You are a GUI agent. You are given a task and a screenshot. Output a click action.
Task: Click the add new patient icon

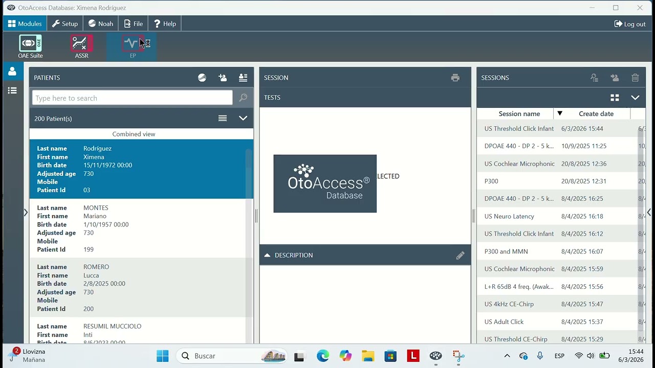click(x=223, y=78)
